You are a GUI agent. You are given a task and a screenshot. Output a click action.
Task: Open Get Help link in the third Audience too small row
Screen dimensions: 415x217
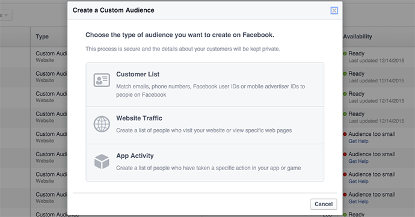(358, 182)
